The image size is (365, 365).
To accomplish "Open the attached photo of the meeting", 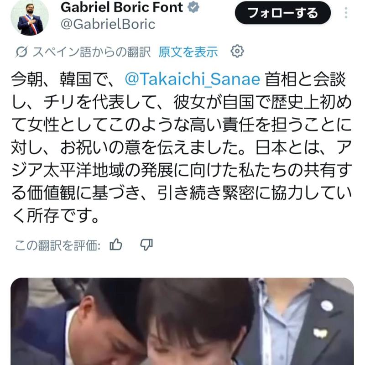I will [182, 321].
